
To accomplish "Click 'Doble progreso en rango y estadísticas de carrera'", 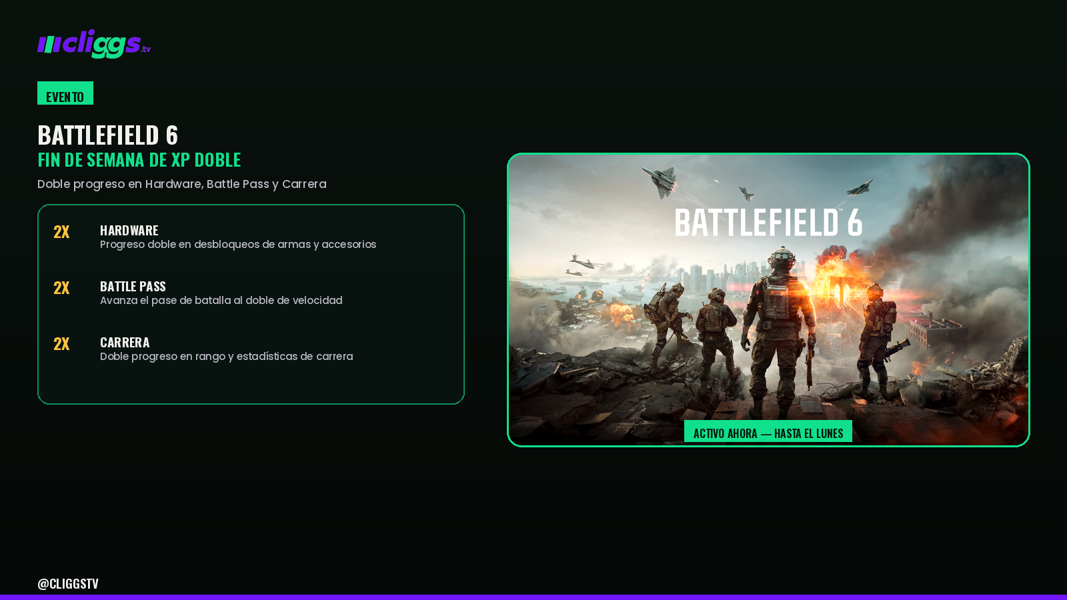I will pos(227,357).
